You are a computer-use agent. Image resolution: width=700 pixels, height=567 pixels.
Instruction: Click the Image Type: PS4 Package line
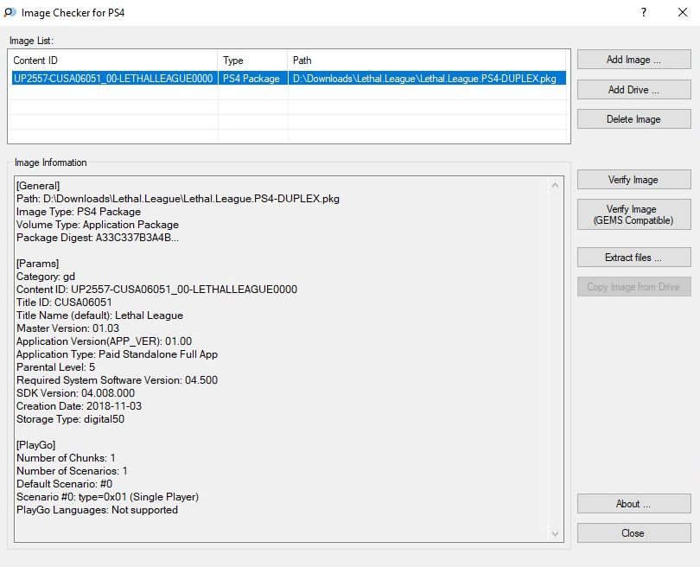tap(79, 212)
